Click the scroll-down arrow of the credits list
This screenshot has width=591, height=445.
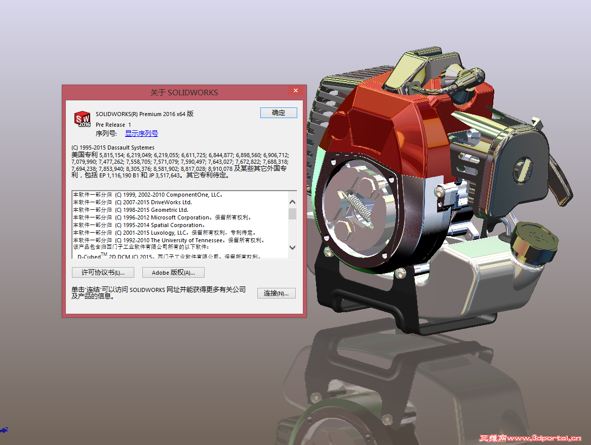click(x=293, y=247)
